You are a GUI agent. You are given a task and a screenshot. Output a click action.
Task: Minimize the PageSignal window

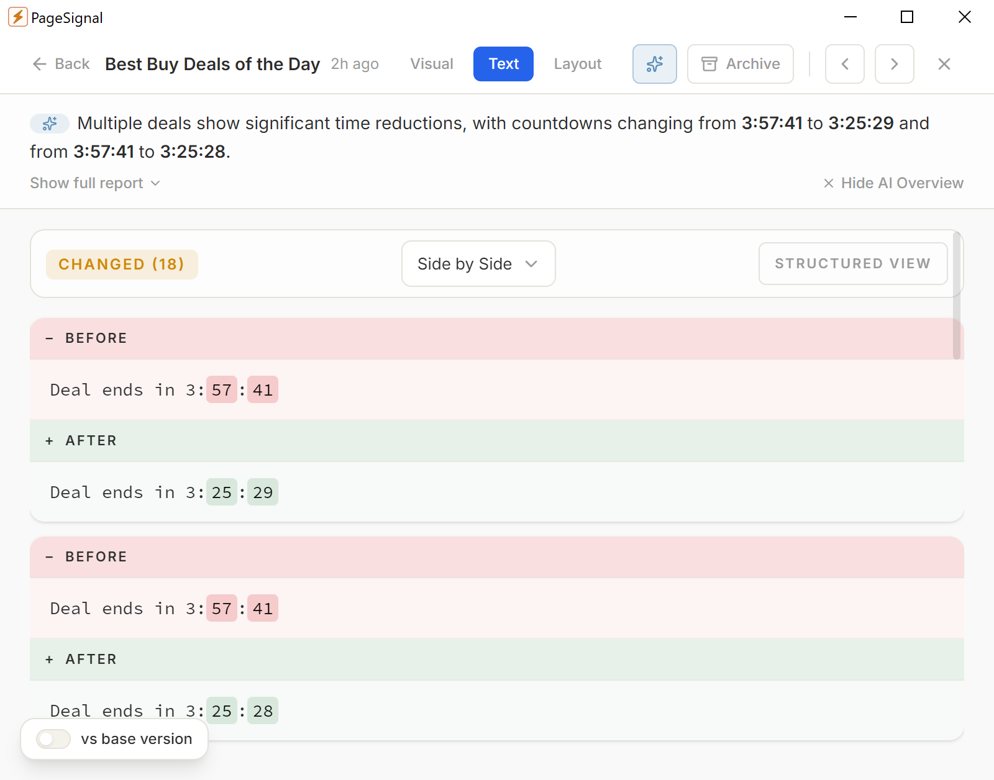tap(850, 17)
